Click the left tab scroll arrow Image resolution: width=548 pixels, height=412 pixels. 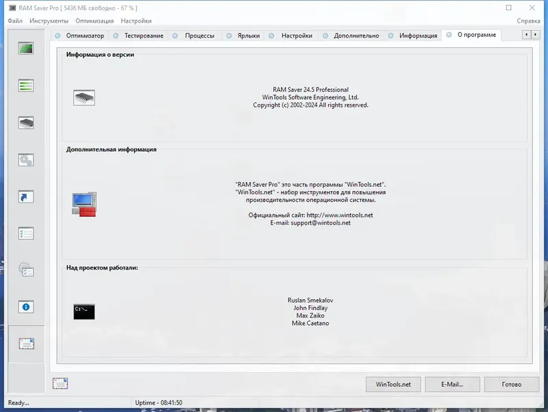coord(526,35)
